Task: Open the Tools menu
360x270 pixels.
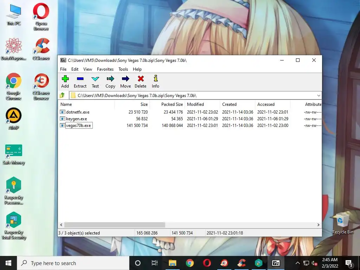Action: click(123, 69)
